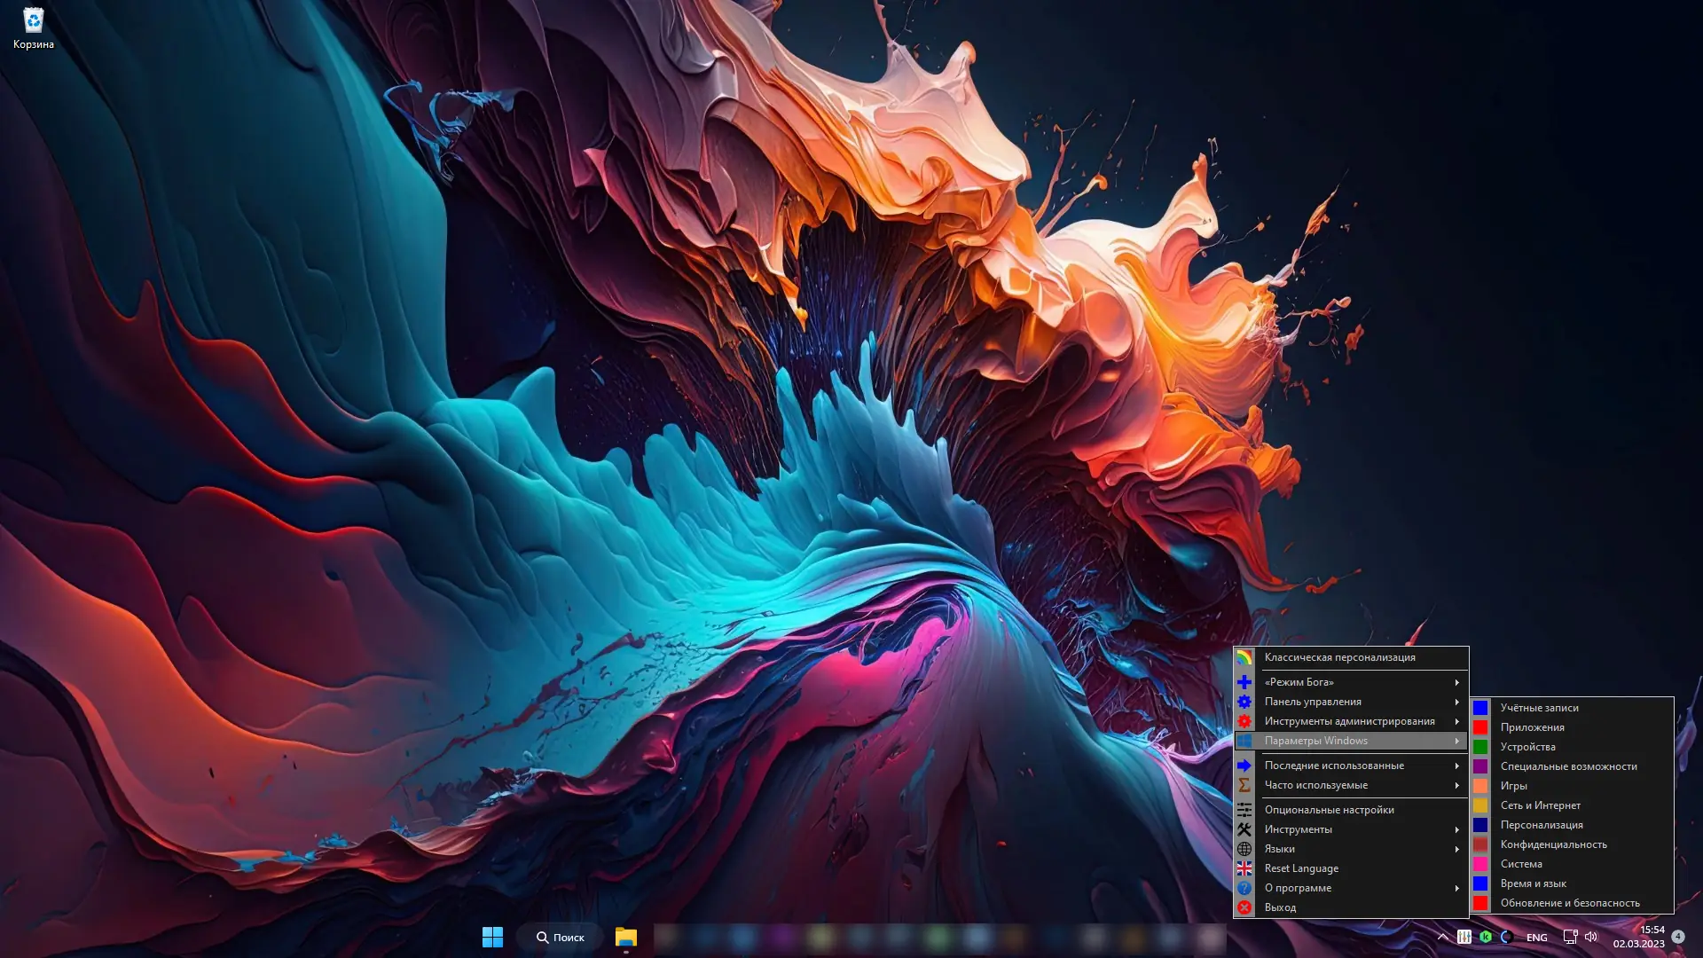
Task: Click the sigma Часто используемые icon
Action: tap(1244, 785)
